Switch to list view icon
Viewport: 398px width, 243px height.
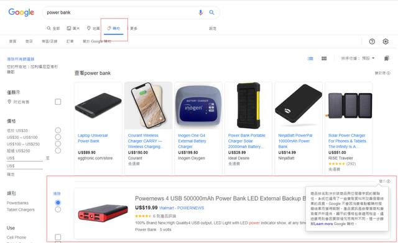pos(310,58)
